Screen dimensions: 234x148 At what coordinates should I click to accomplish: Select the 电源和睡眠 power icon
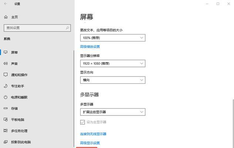pos(6,97)
